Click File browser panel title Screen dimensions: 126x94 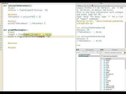pyautogui.click(x=115, y=50)
